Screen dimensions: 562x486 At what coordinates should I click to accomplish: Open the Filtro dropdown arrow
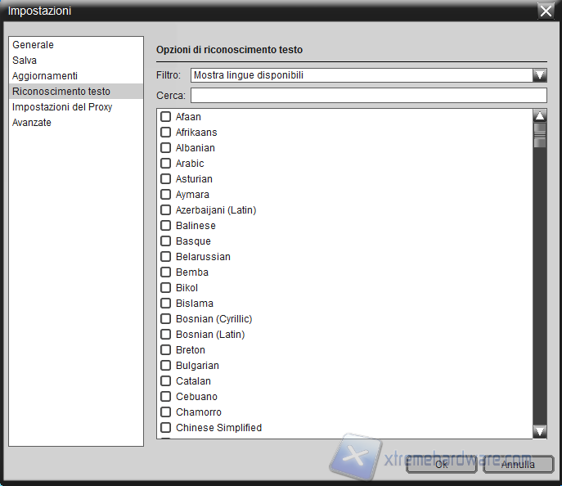[539, 75]
